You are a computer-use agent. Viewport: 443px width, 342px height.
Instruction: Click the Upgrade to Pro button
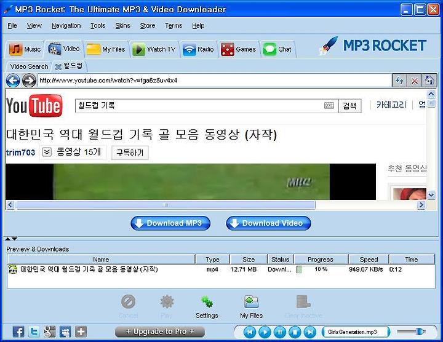(x=160, y=332)
